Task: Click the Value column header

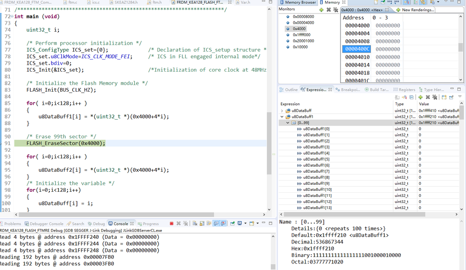Action: (424, 104)
